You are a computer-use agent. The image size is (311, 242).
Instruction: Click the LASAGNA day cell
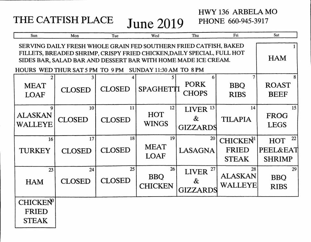197,150
